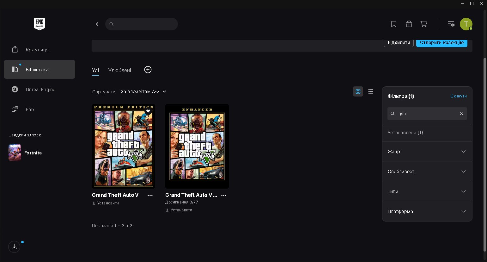Click the Створити колекцію button
The image size is (487, 262).
pos(442,42)
